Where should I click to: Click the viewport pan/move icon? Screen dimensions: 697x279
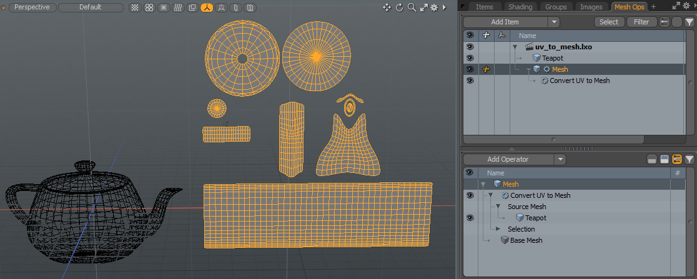point(387,7)
